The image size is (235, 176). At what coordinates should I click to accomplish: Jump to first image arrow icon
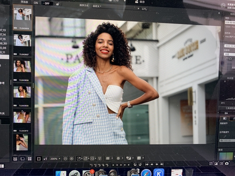[x=147, y=164]
